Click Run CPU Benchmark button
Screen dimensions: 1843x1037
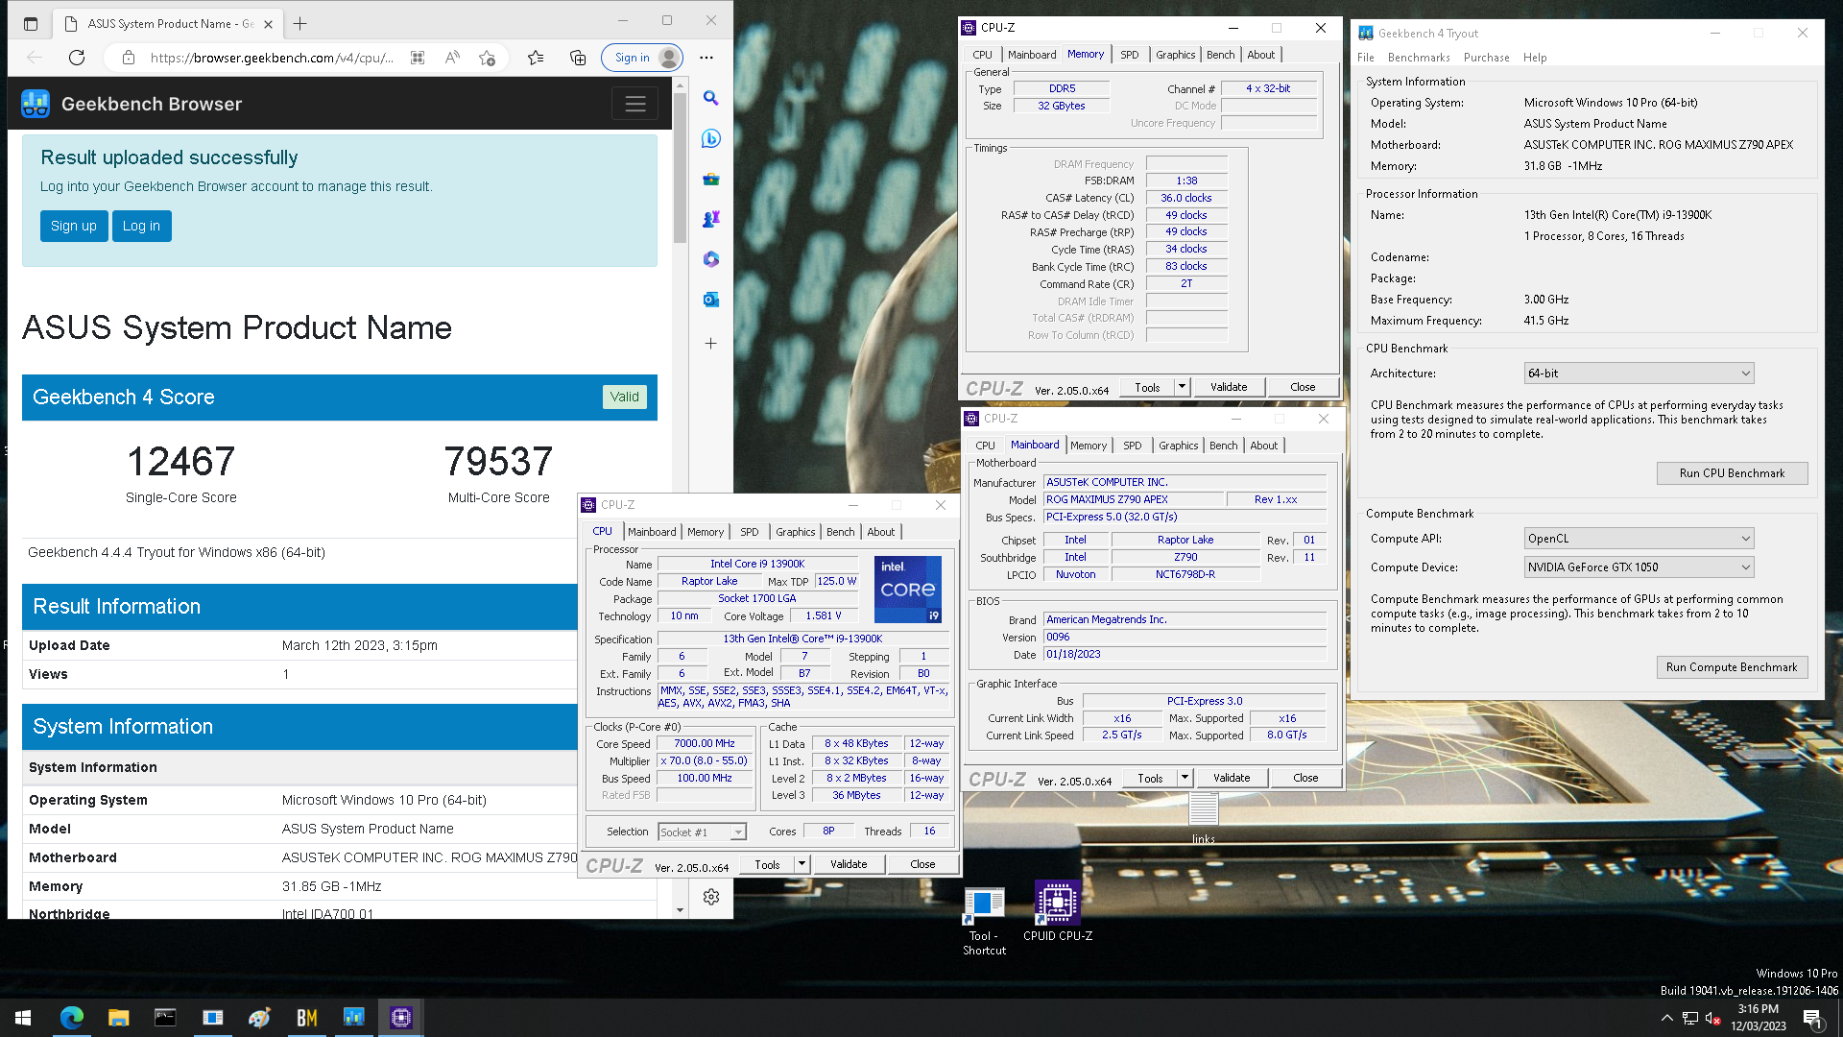1732,473
